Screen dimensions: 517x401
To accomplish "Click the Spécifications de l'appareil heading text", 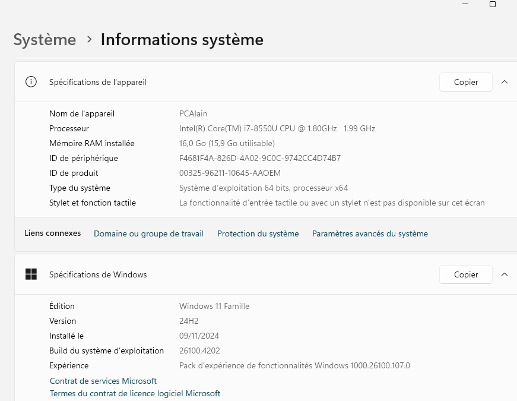I will click(97, 82).
